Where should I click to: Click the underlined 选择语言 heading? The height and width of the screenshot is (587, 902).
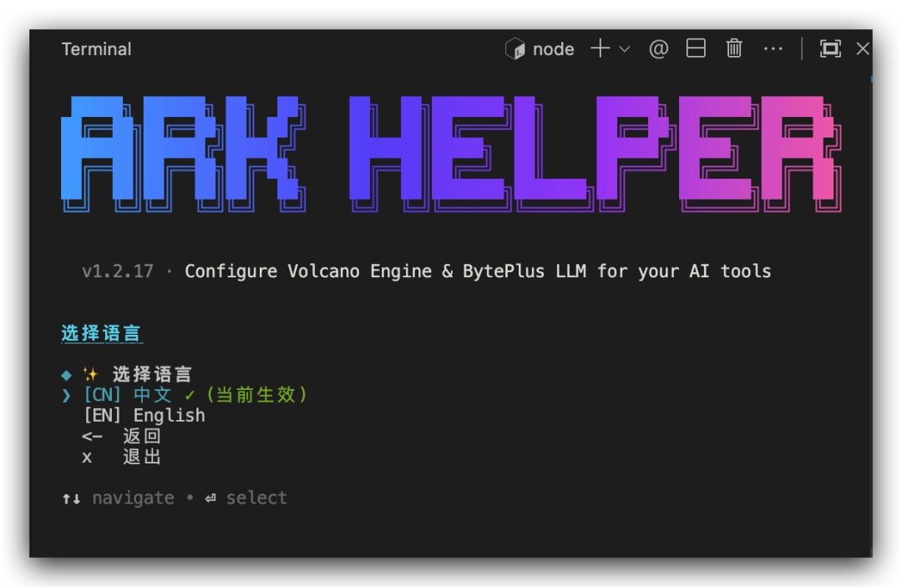tap(102, 333)
